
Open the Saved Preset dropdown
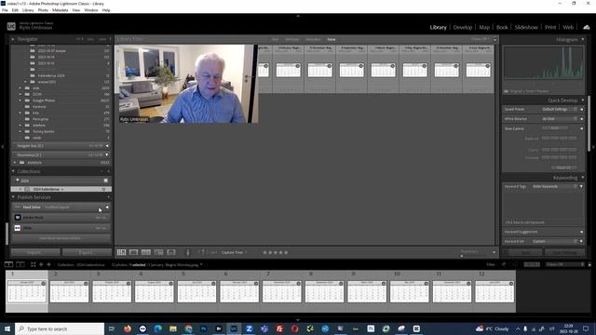(559, 109)
